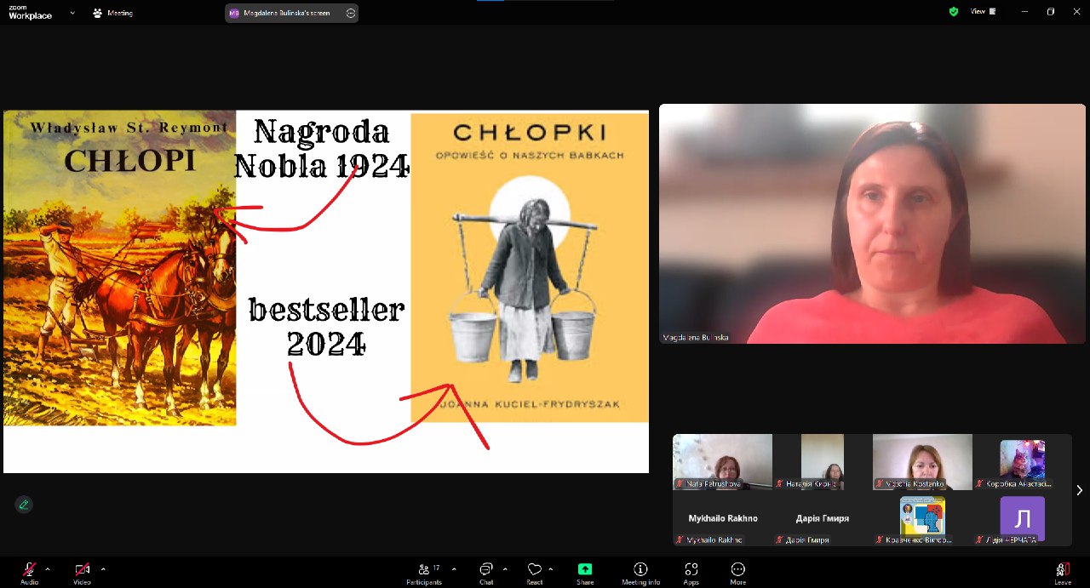Select Дарія Гмиря participant tile
Screen dimensions: 1090x588
click(x=823, y=518)
